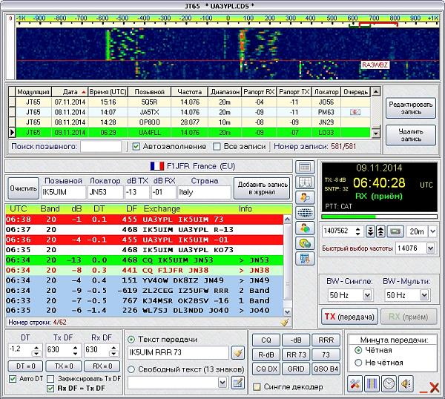Click the Частота column header
The width and height of the screenshot is (445, 399).
(x=189, y=91)
